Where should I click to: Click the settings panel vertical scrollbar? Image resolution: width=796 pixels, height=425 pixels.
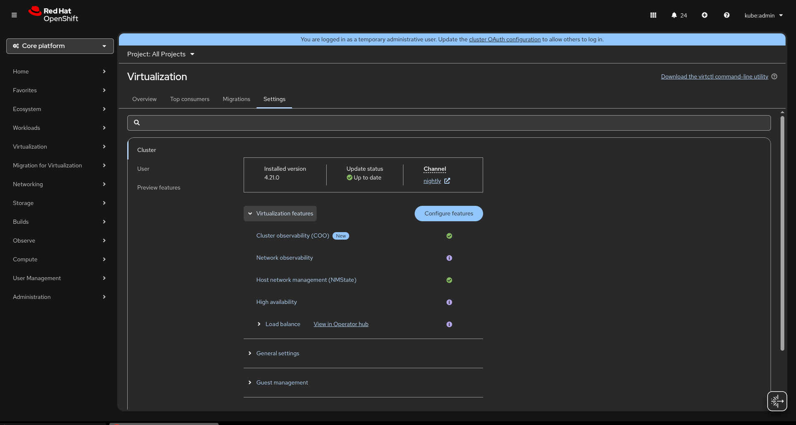pyautogui.click(x=782, y=233)
